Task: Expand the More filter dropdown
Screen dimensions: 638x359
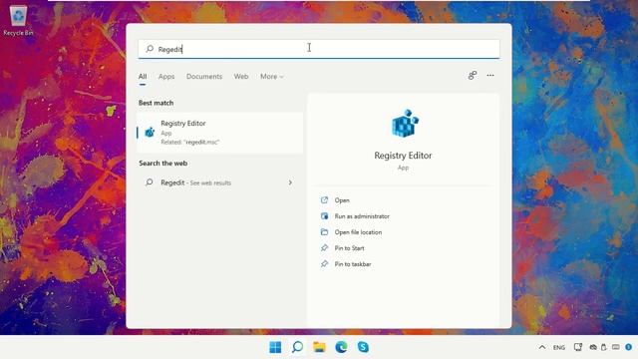Action: click(x=271, y=77)
